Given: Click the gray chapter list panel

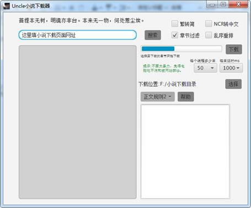Looking at the screenshot, I should click(x=77, y=122).
